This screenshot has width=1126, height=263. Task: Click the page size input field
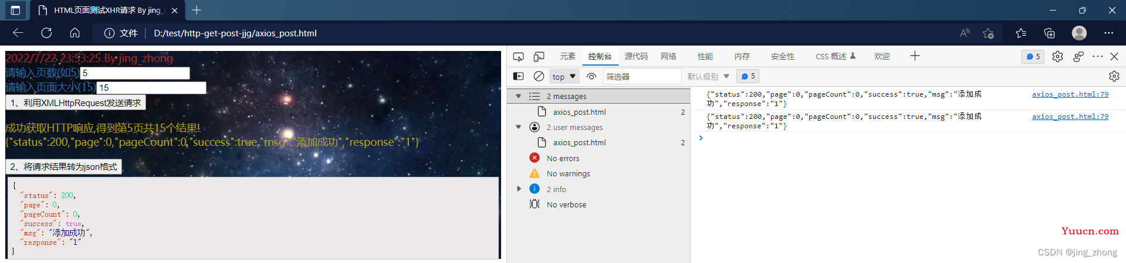(151, 88)
